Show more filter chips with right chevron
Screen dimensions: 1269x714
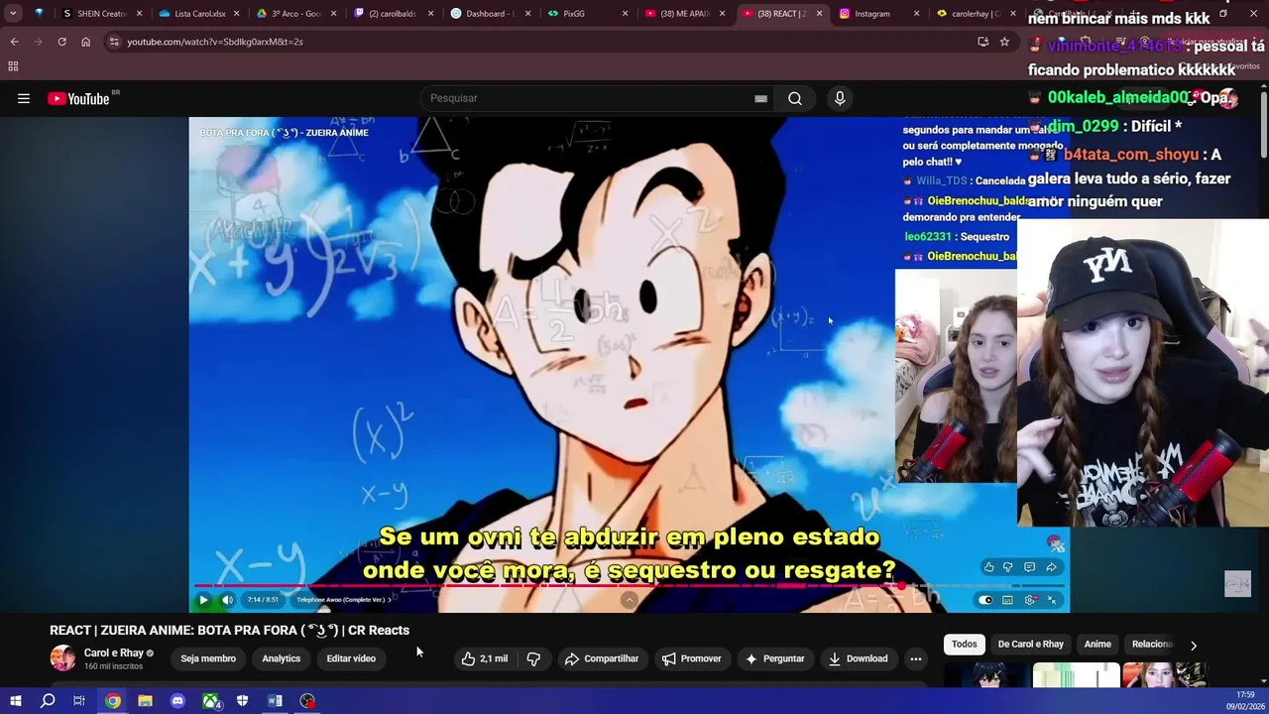click(x=1194, y=645)
